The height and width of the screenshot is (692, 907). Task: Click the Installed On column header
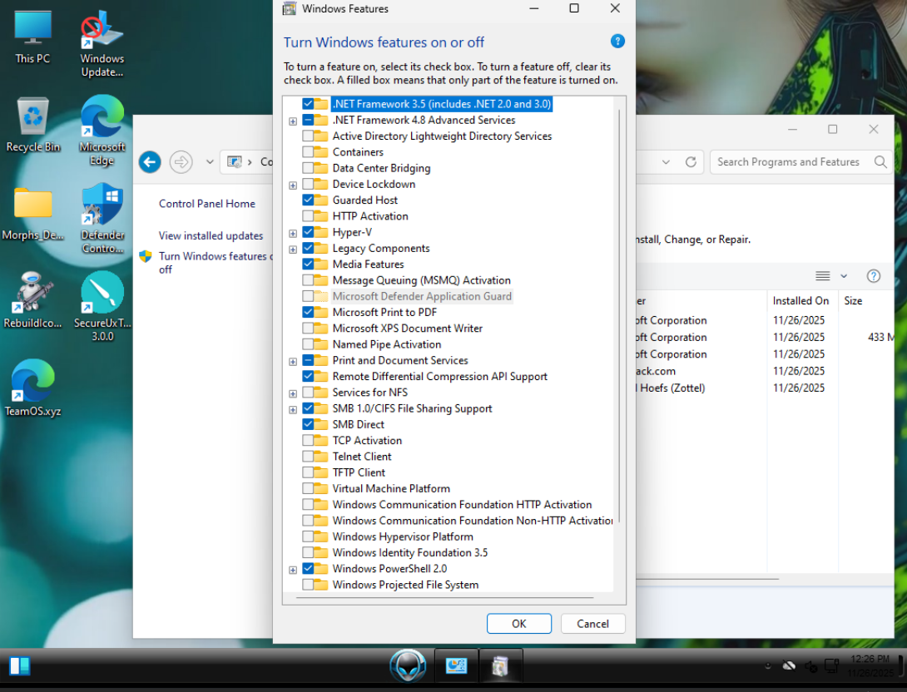800,301
